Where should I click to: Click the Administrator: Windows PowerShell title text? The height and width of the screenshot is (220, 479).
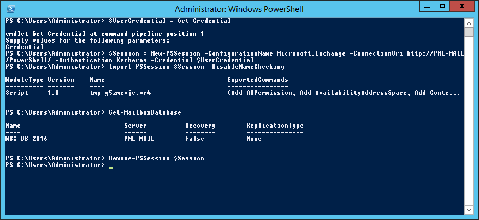pyautogui.click(x=239, y=9)
